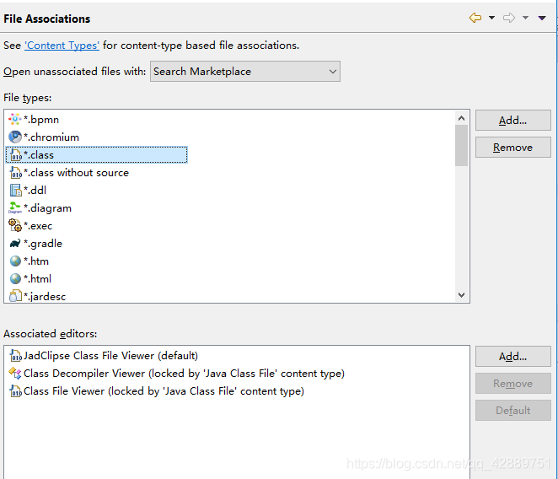Click the Default editor button
The height and width of the screenshot is (479, 558).
[512, 410]
